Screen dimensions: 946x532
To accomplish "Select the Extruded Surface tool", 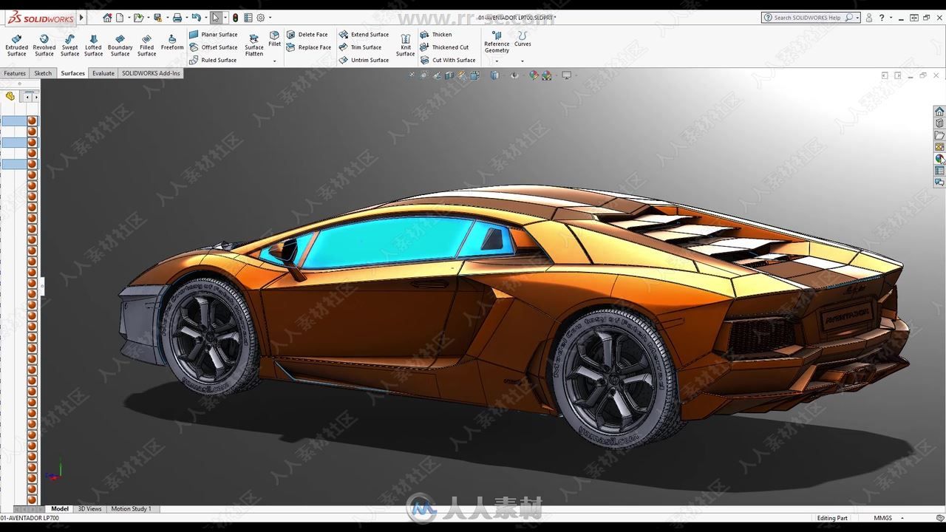I will point(16,45).
